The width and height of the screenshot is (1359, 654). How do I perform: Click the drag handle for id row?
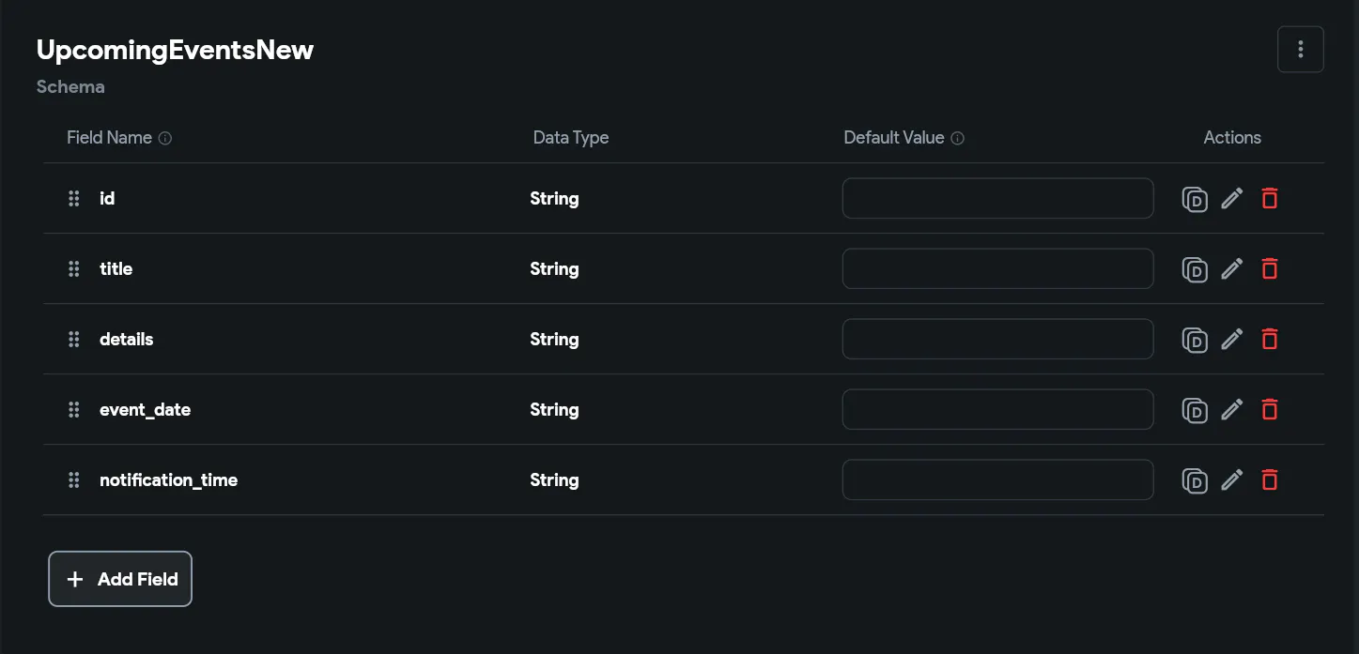(74, 198)
